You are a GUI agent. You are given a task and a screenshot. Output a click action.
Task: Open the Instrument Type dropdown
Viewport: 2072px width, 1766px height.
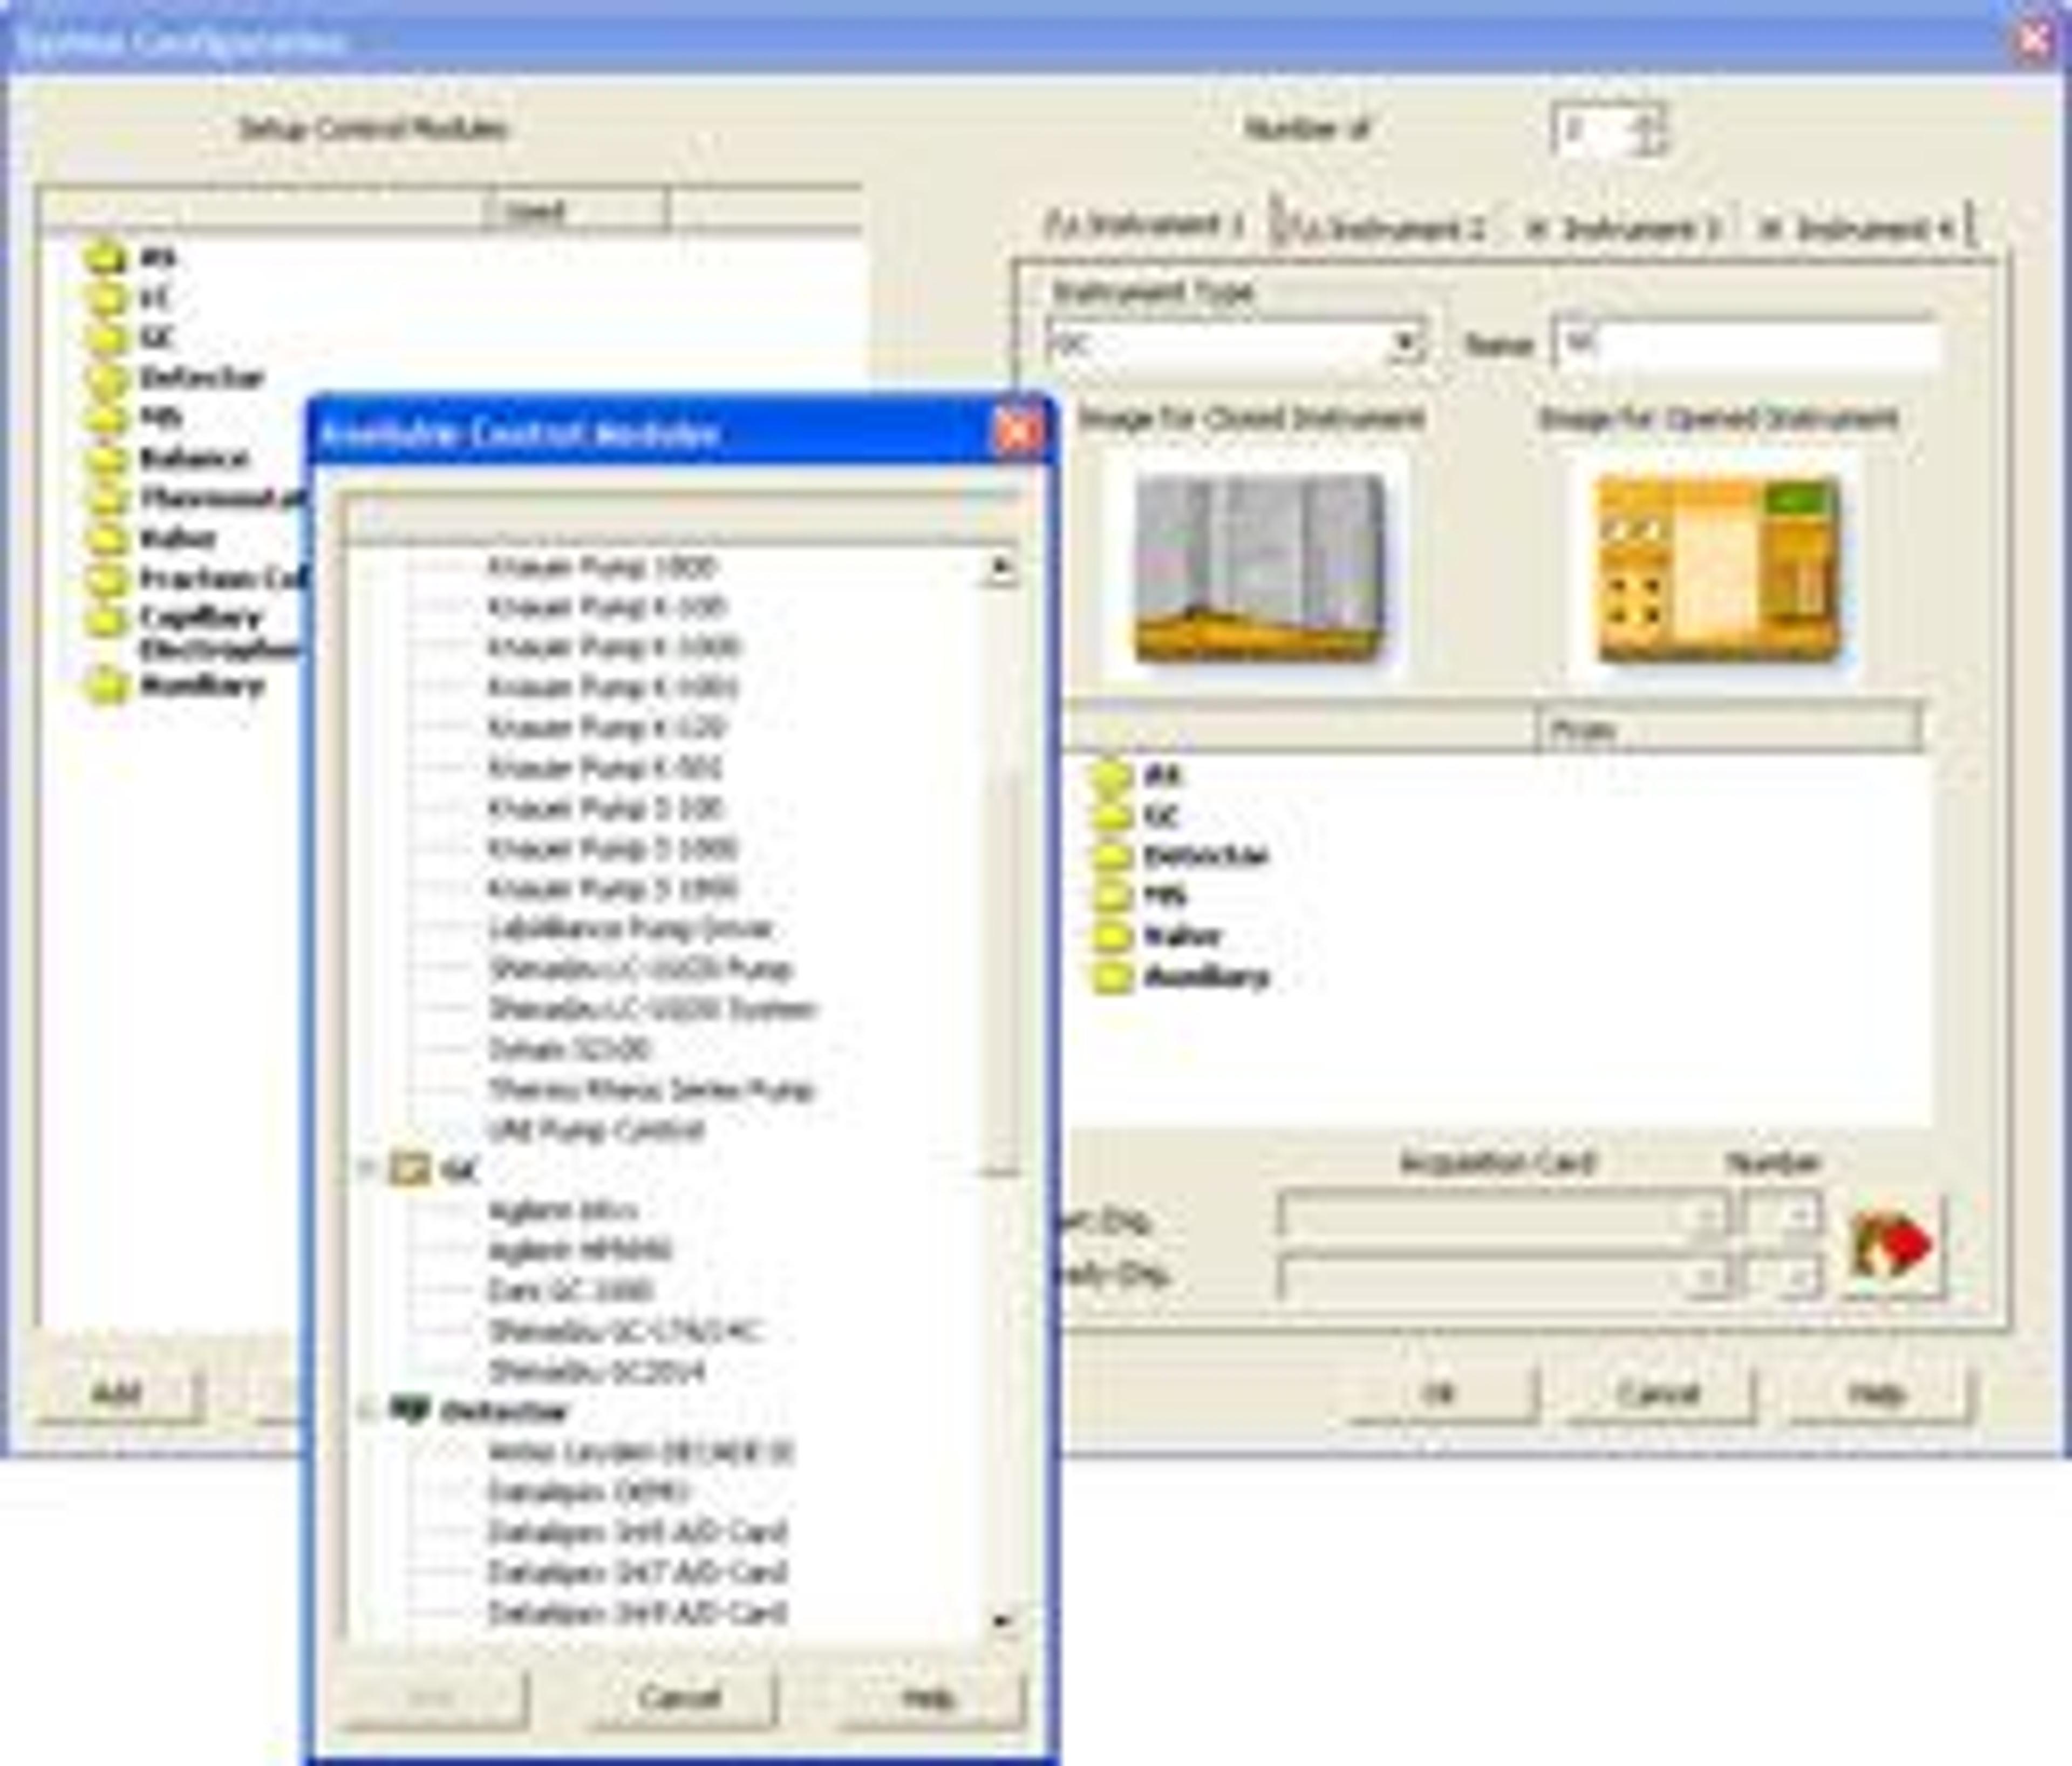point(1405,344)
